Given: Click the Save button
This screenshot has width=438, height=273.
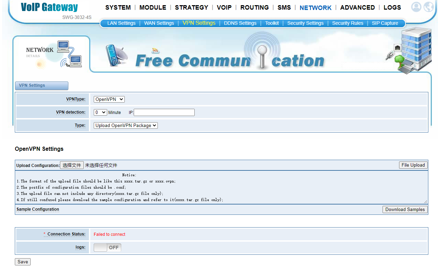Looking at the screenshot, I should tap(23, 262).
